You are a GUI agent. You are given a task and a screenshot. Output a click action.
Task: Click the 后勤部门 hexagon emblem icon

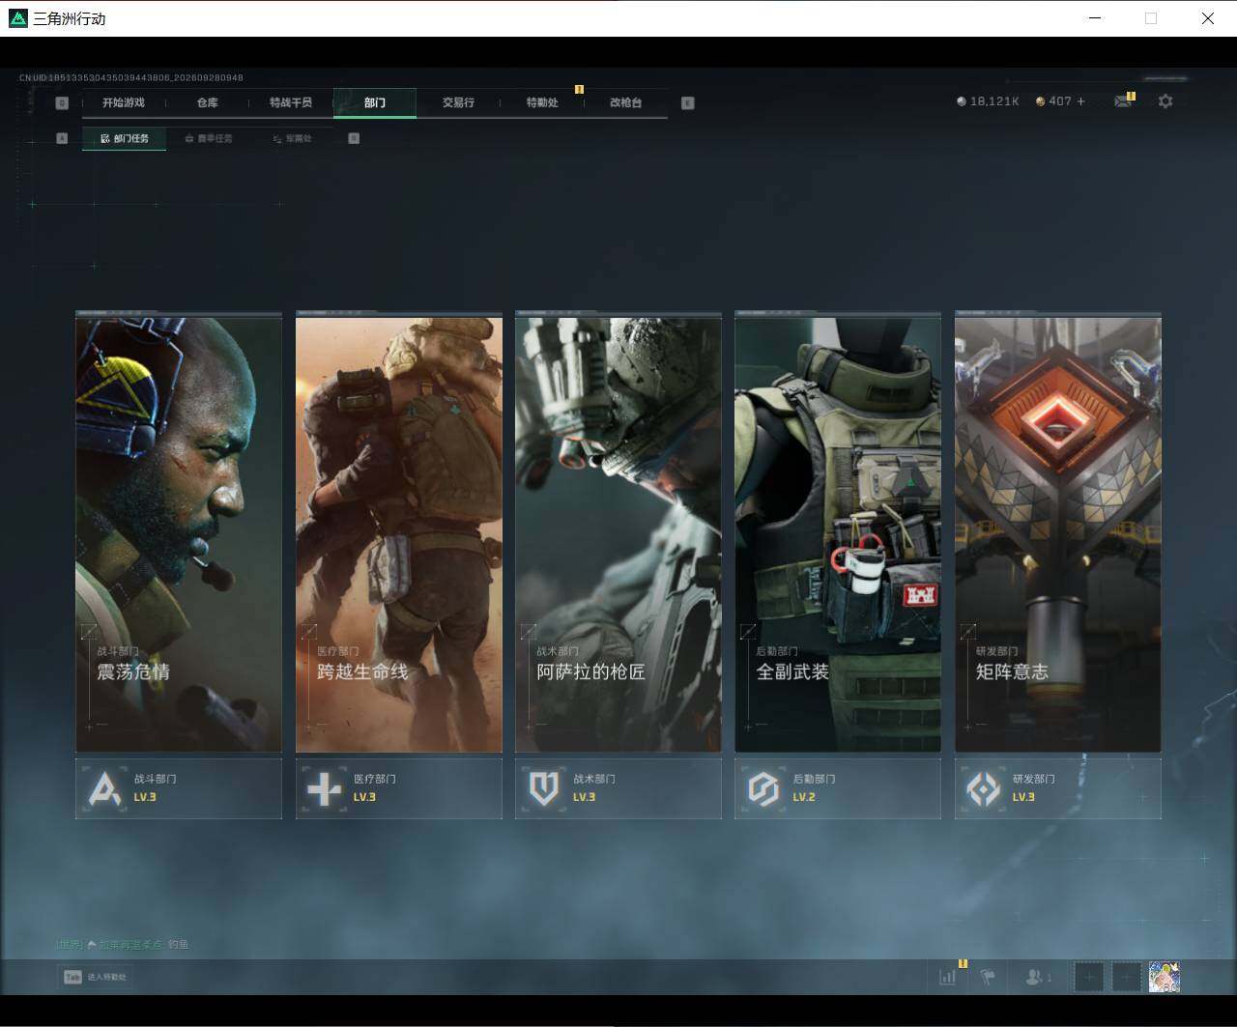pyautogui.click(x=763, y=788)
